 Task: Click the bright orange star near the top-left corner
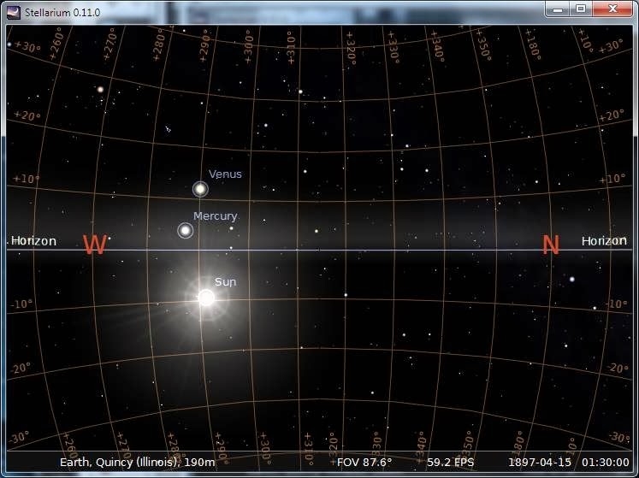point(100,89)
